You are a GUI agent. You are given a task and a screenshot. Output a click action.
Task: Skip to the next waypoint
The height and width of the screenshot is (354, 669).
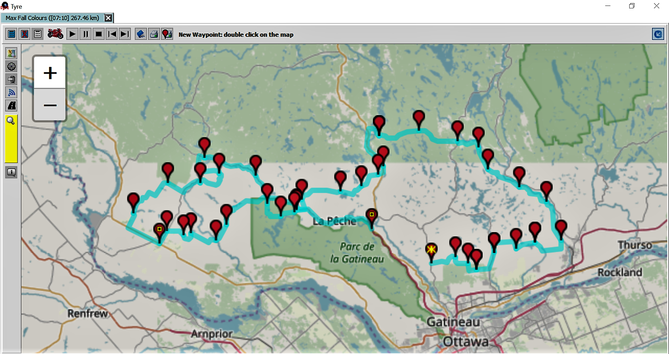click(x=125, y=34)
